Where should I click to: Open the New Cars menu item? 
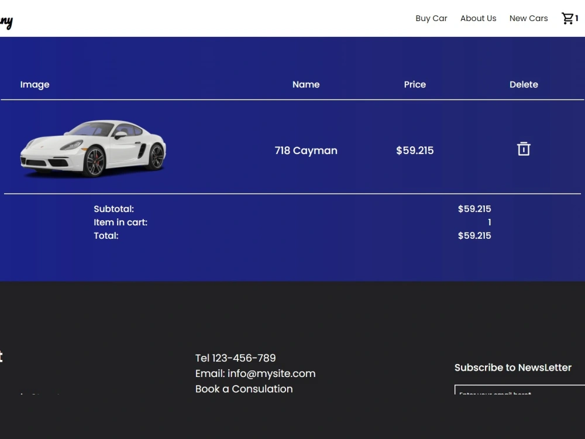click(x=529, y=18)
